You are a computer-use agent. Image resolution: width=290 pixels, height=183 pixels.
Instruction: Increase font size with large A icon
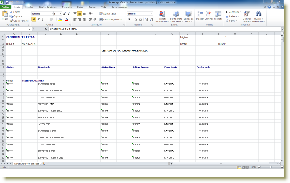tap(64, 14)
